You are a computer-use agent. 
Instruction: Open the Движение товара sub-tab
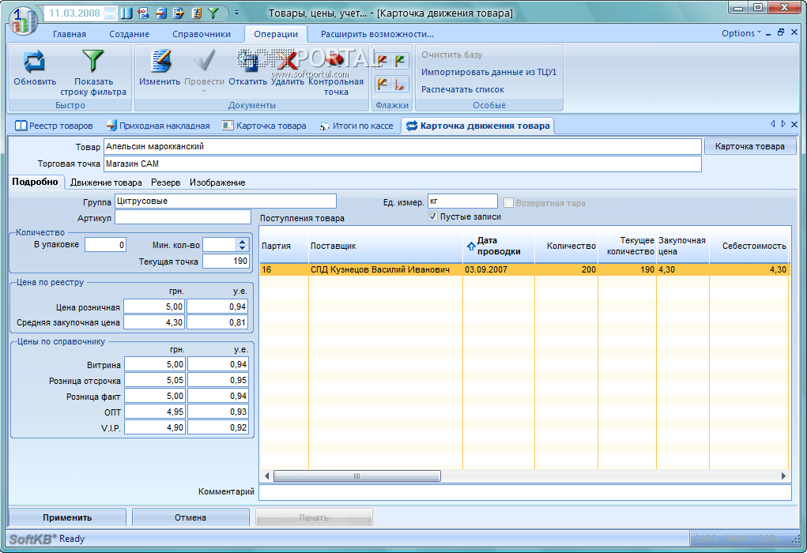(106, 182)
